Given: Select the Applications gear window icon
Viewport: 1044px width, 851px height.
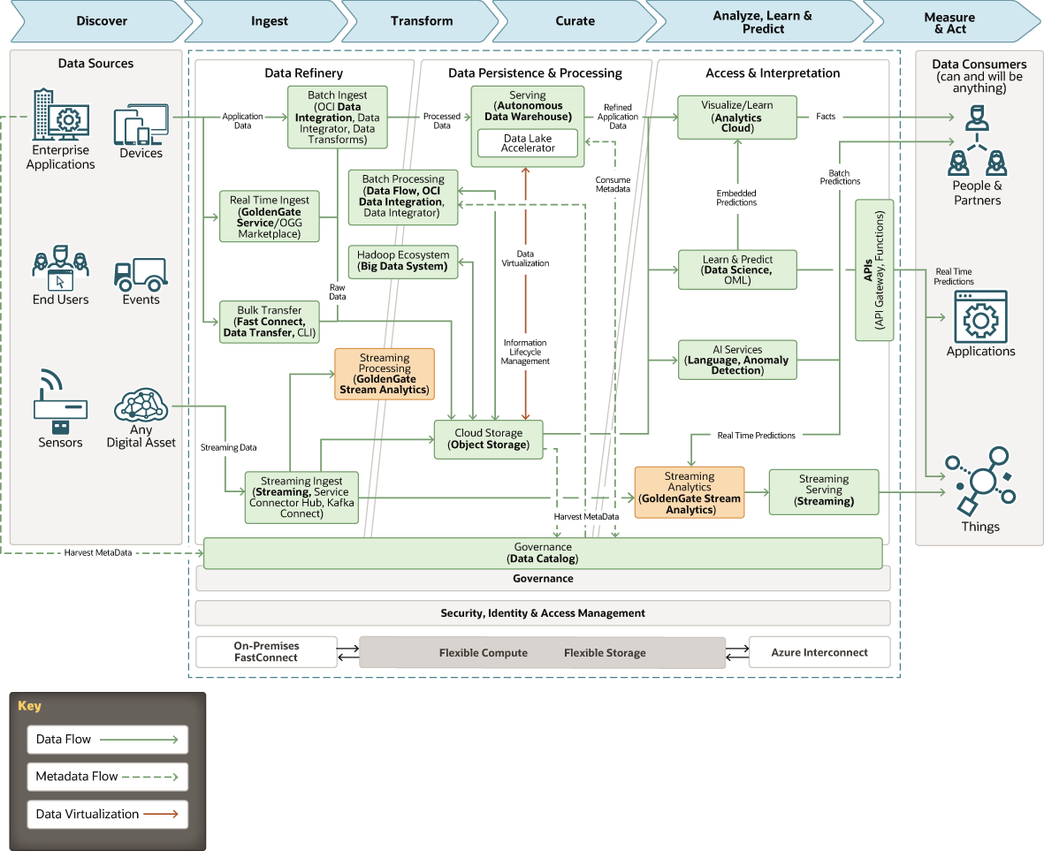Looking at the screenshot, I should click(x=980, y=316).
